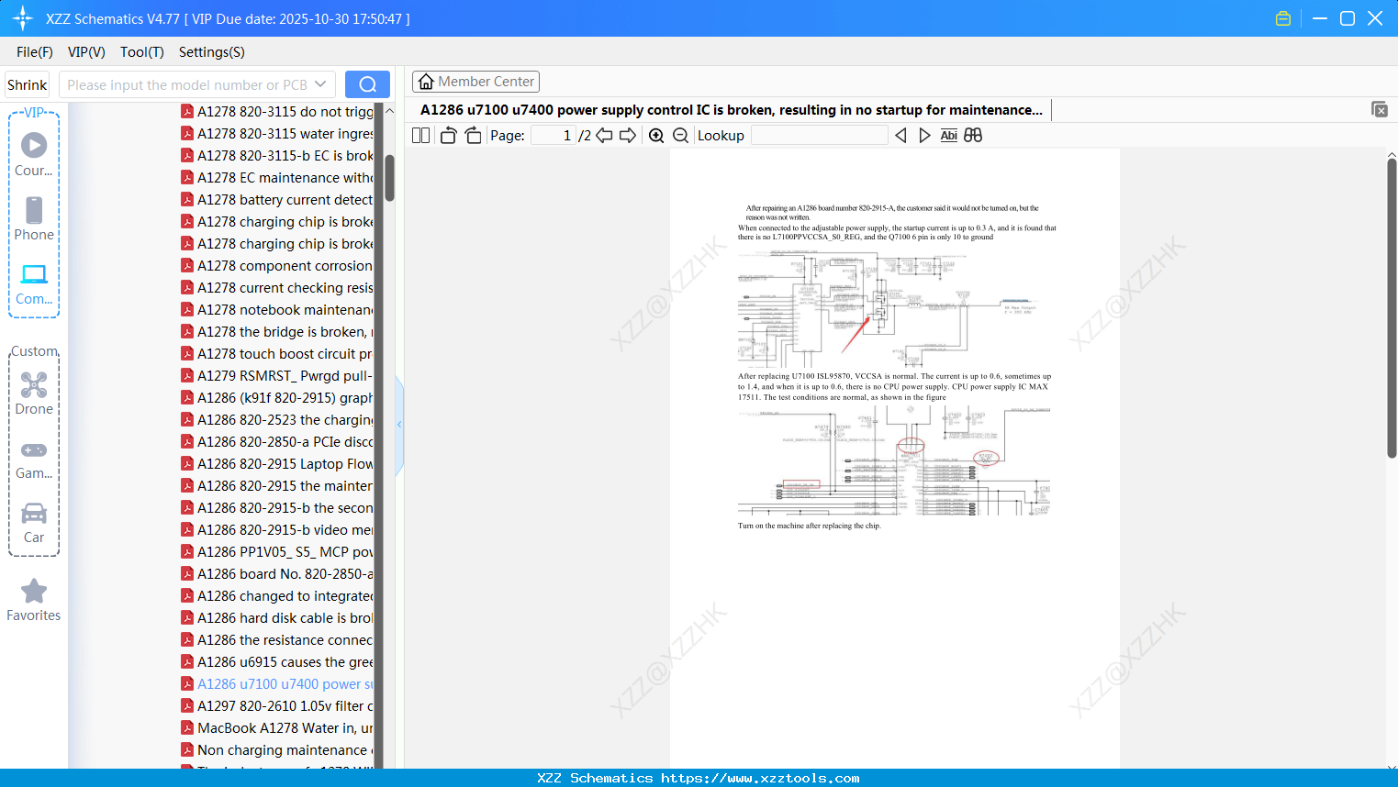Open 'A1286 820-2915-b video me' file
The height and width of the screenshot is (787, 1398).
coord(276,529)
